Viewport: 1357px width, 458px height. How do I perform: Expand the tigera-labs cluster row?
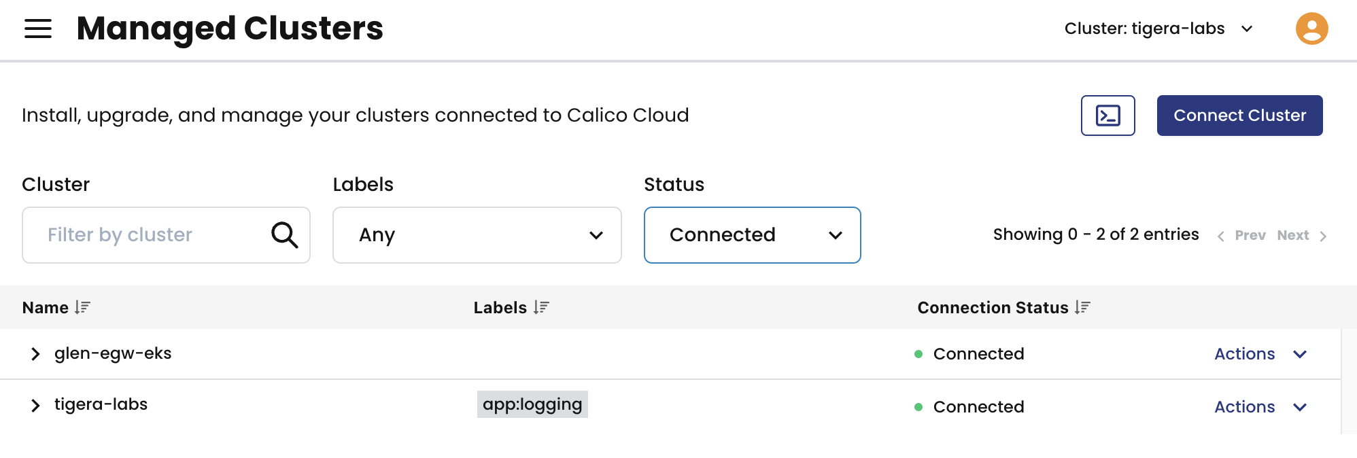(35, 406)
